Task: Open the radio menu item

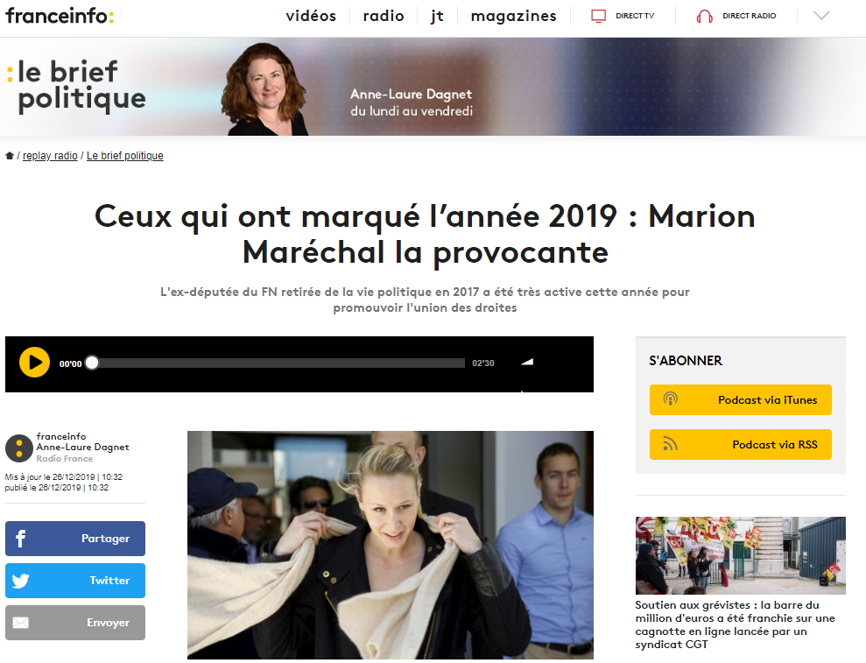Action: click(384, 16)
